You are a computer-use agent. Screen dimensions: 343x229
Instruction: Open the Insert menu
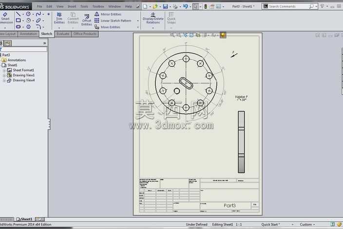pyautogui.click(x=72, y=6)
